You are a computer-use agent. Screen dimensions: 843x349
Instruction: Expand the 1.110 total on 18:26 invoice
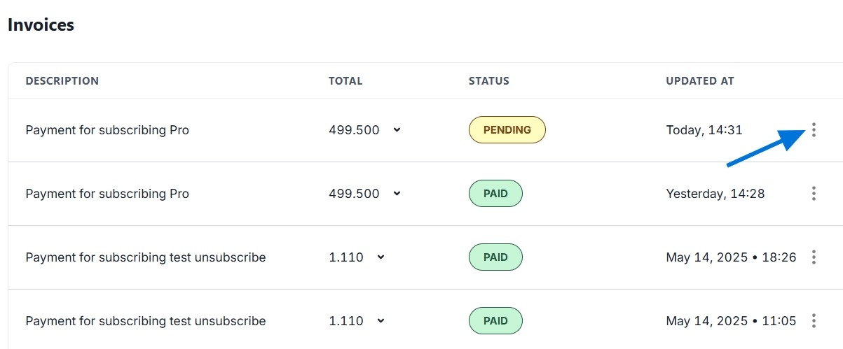tap(381, 257)
